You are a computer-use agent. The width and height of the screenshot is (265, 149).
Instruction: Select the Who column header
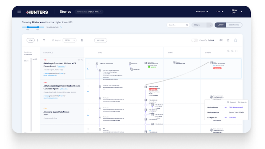coord(100,53)
